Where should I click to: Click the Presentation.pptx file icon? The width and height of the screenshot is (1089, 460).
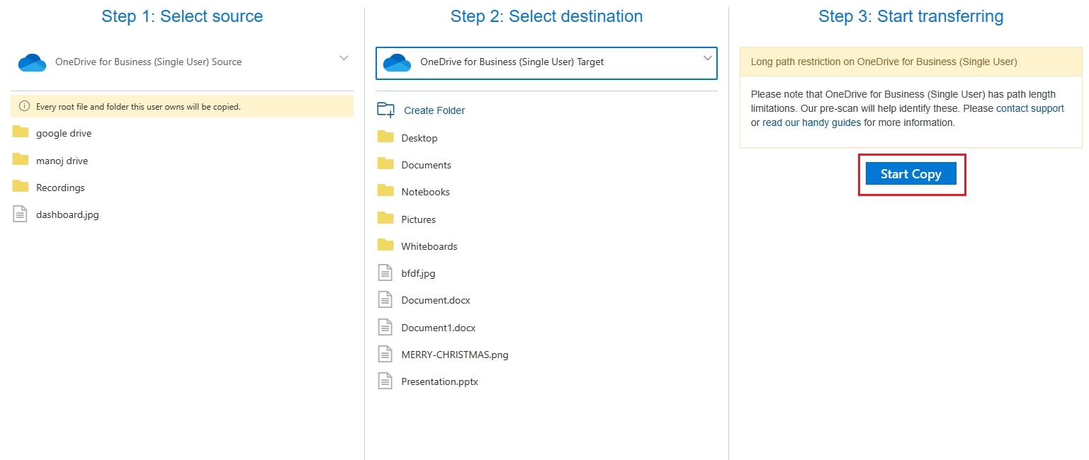pos(385,381)
